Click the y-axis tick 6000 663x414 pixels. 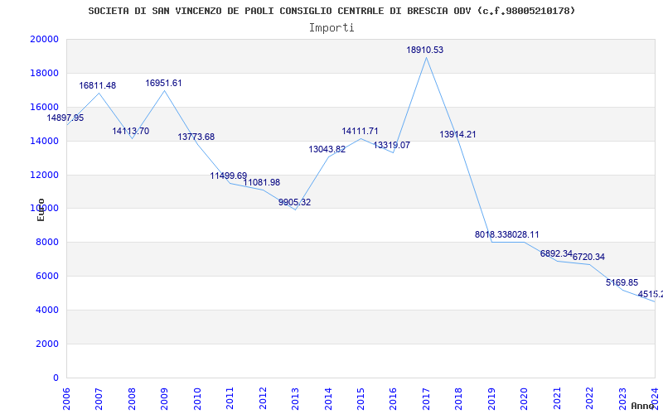tap(47, 276)
